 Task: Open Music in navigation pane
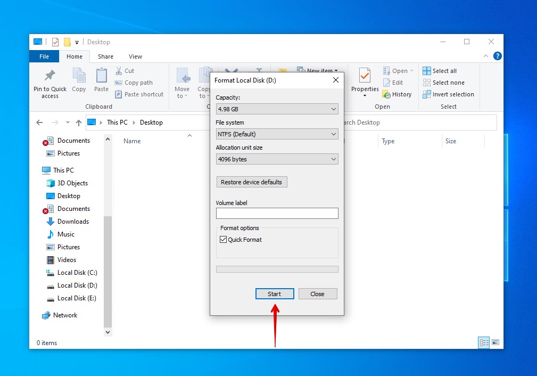[60, 234]
